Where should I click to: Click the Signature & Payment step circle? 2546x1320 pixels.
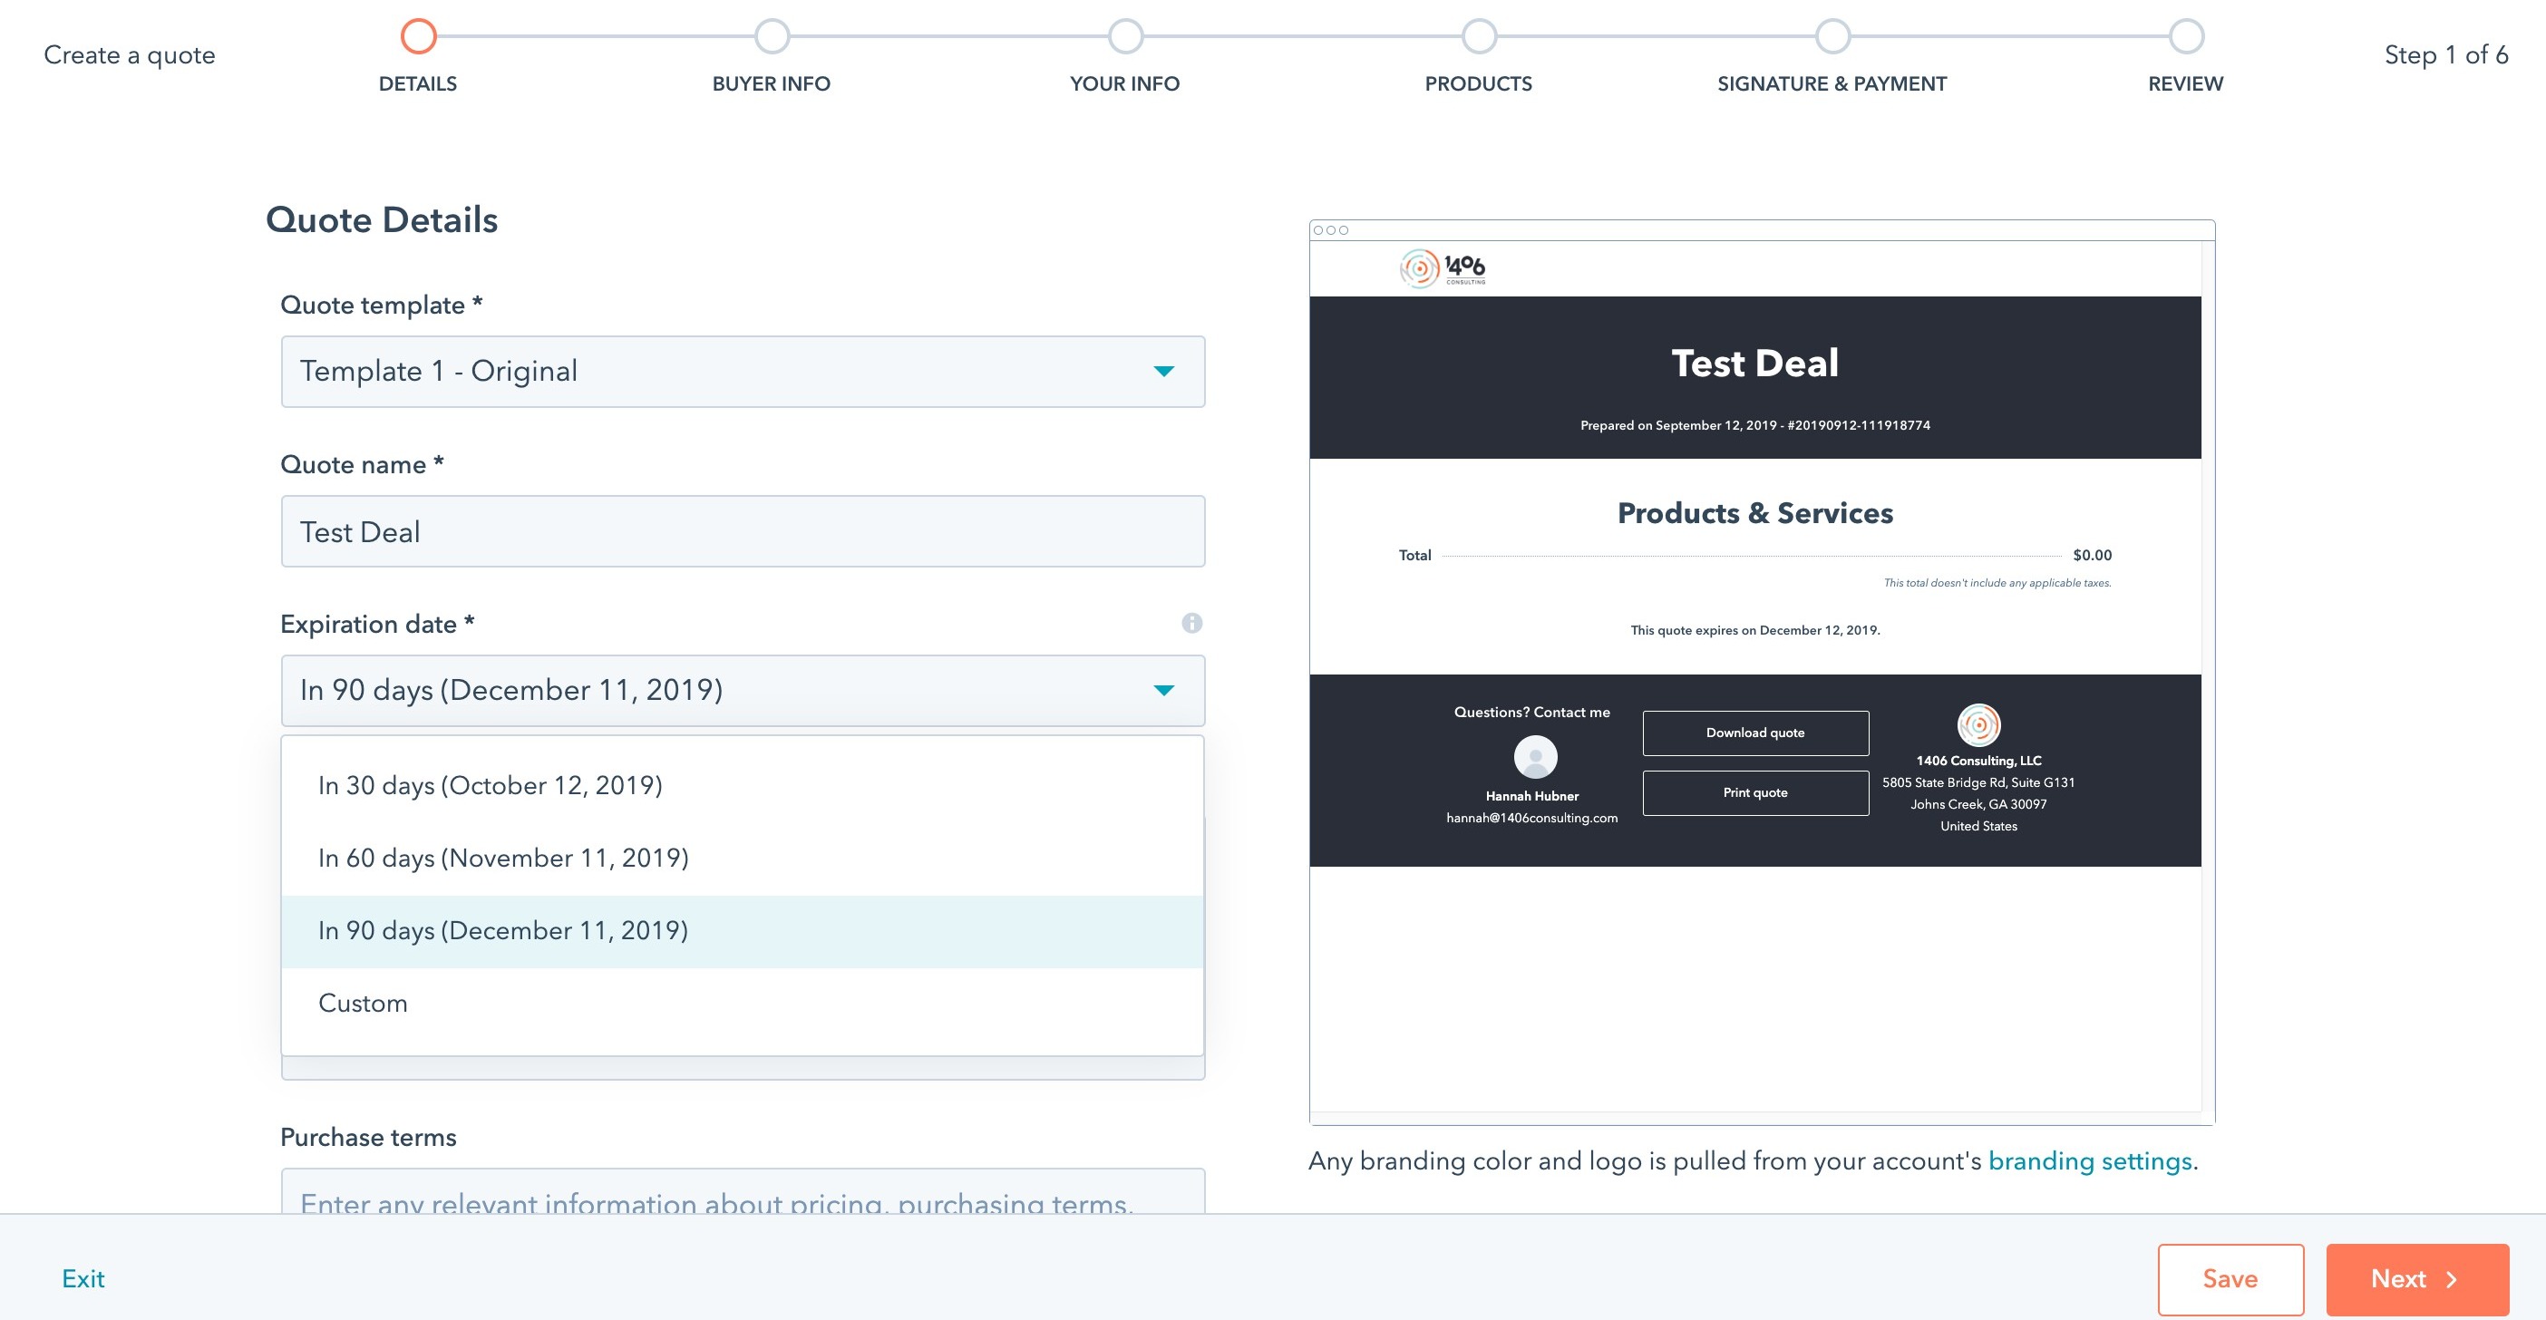click(x=1832, y=36)
